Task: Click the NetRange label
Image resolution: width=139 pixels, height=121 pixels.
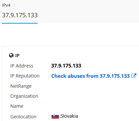Action: [21, 86]
